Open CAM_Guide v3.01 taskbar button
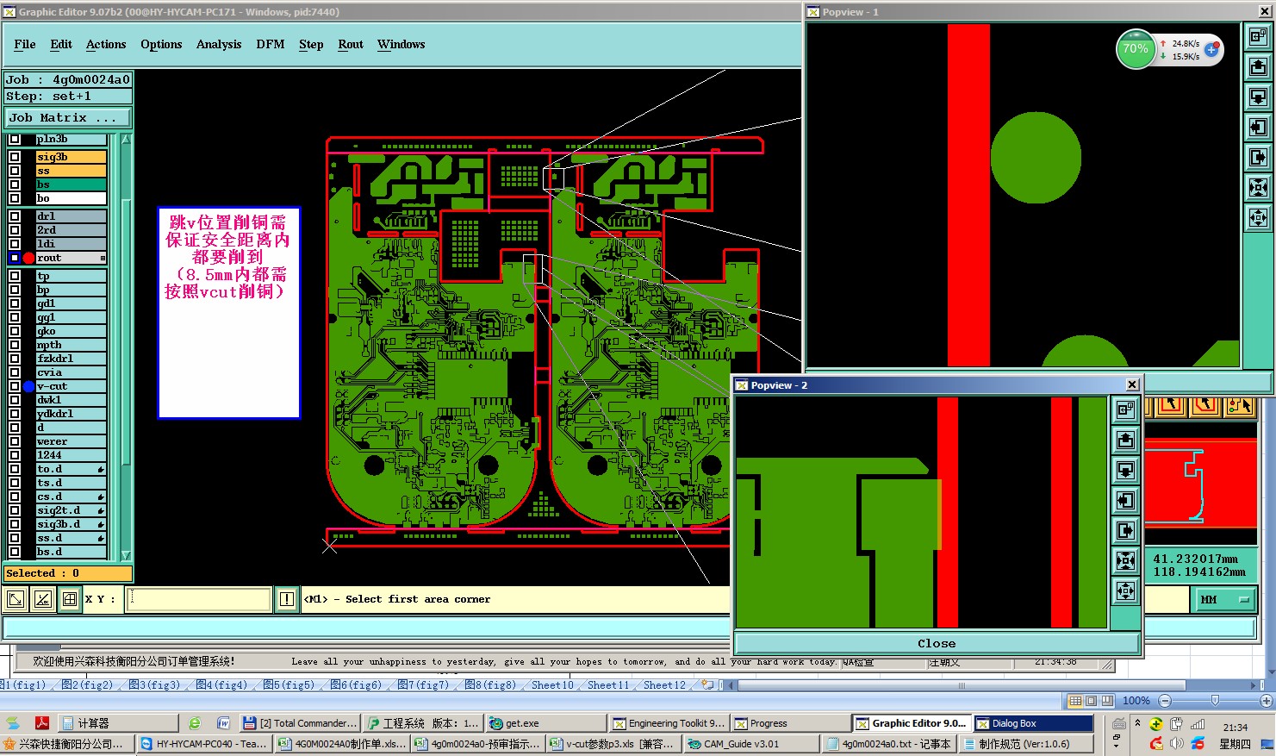 [751, 744]
